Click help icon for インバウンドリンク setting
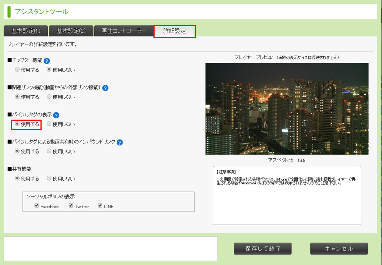This screenshot has height=265, width=382. pyautogui.click(x=120, y=142)
